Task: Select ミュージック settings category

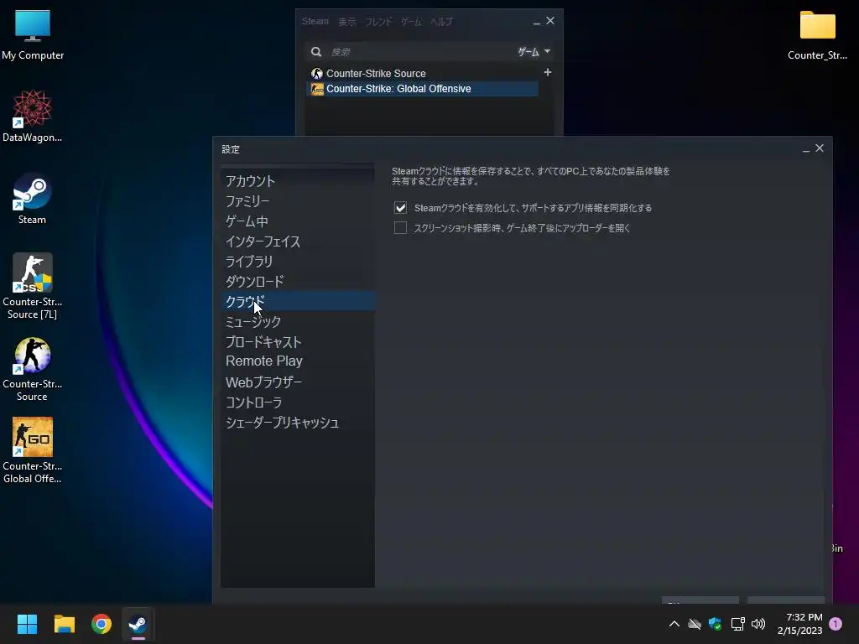Action: tap(298, 321)
